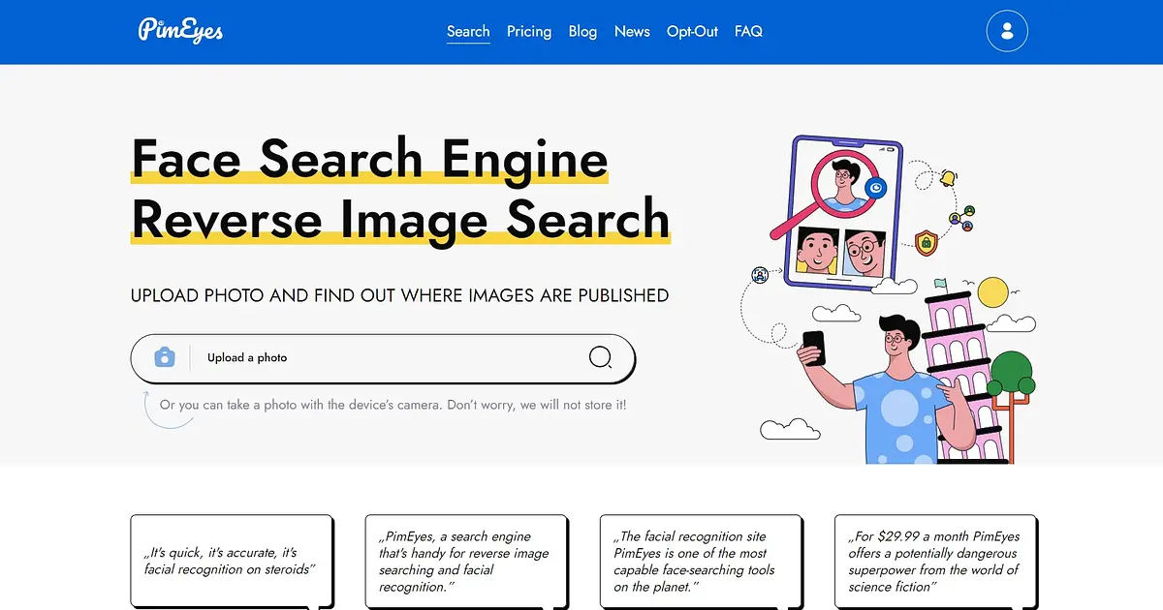Click the yellow bell icon in illustration
Image resolution: width=1163 pixels, height=610 pixels.
(x=948, y=178)
